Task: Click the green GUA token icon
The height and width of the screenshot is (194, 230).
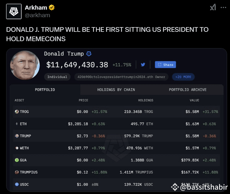Action: [17, 160]
